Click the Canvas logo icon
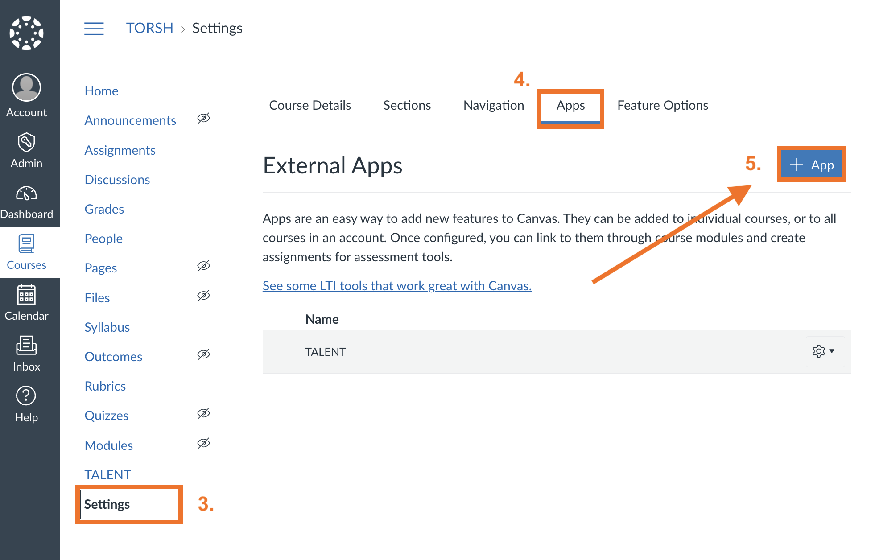The image size is (875, 560). [26, 33]
